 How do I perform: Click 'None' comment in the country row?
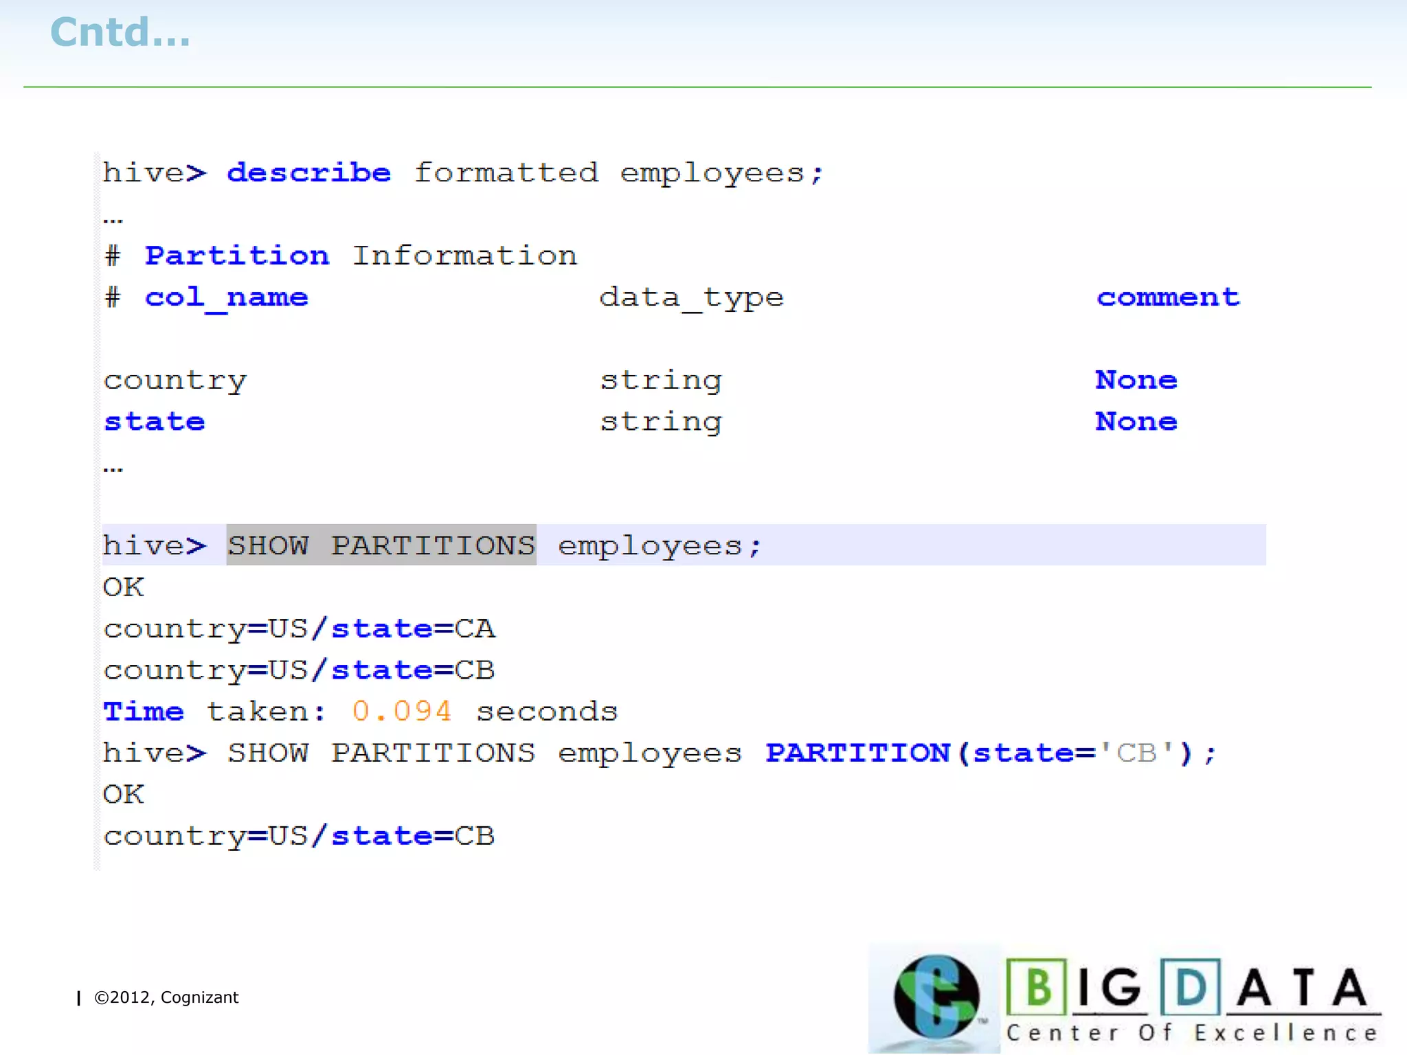pos(1136,380)
